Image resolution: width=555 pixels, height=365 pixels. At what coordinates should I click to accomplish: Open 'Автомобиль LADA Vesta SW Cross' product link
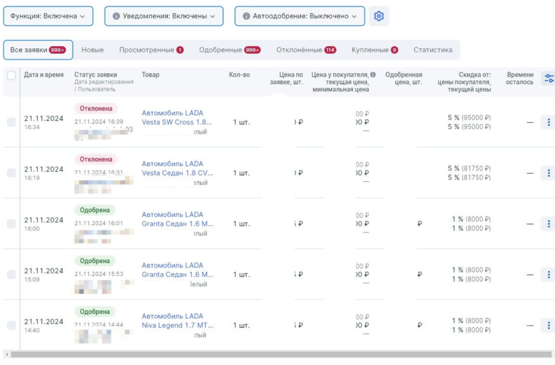[x=177, y=117]
